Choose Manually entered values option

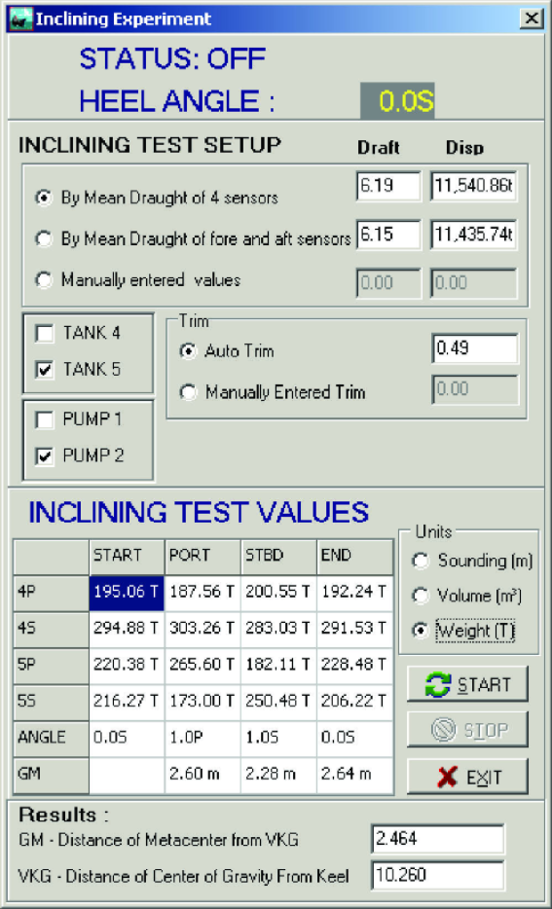point(44,280)
